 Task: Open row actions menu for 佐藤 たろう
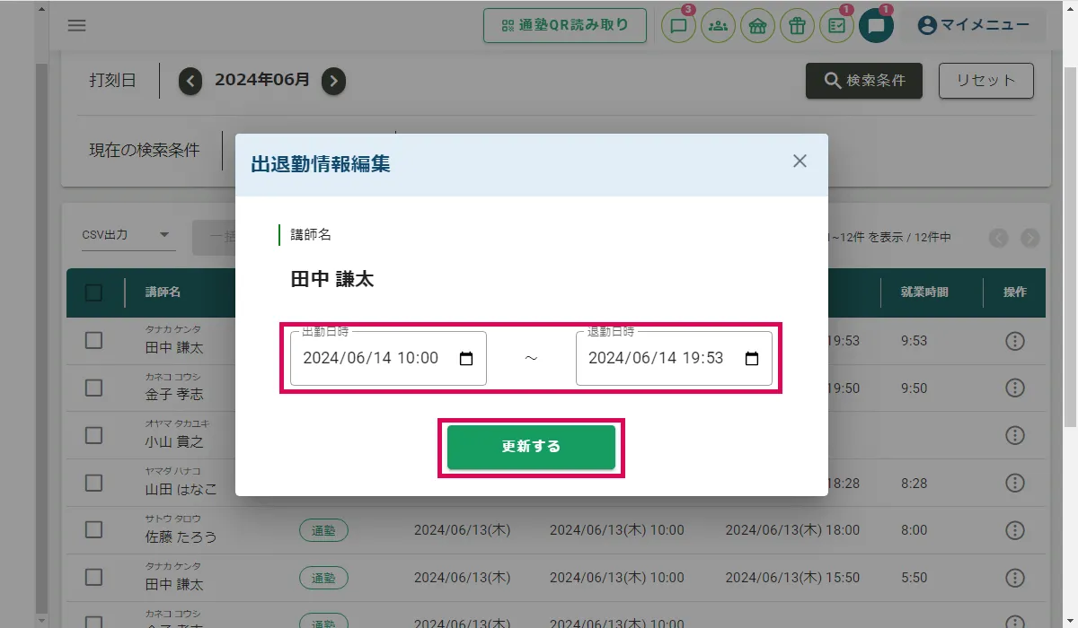(1015, 530)
